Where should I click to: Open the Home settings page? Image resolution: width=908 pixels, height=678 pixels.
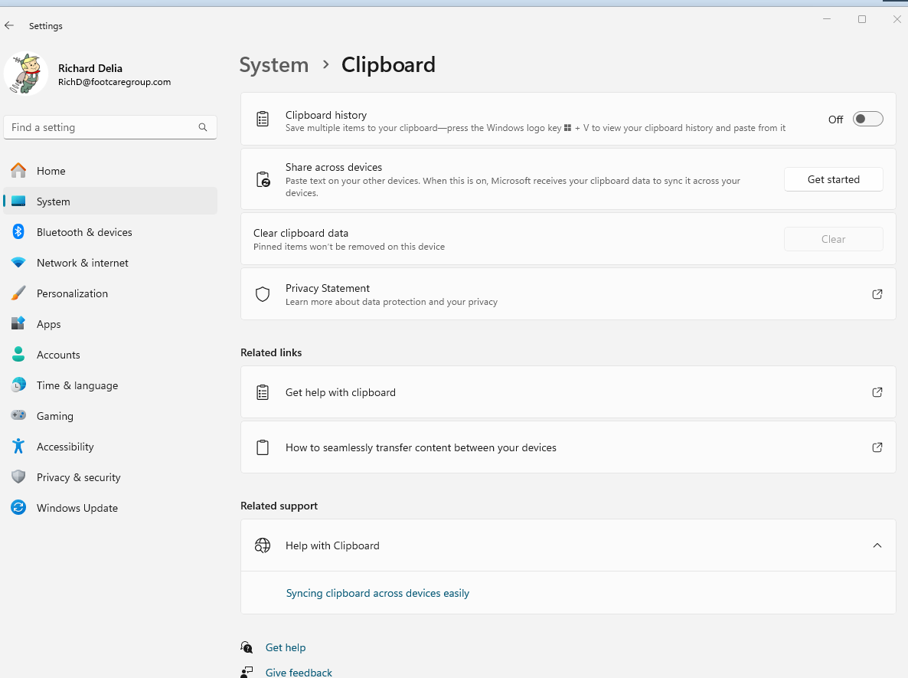click(x=110, y=171)
